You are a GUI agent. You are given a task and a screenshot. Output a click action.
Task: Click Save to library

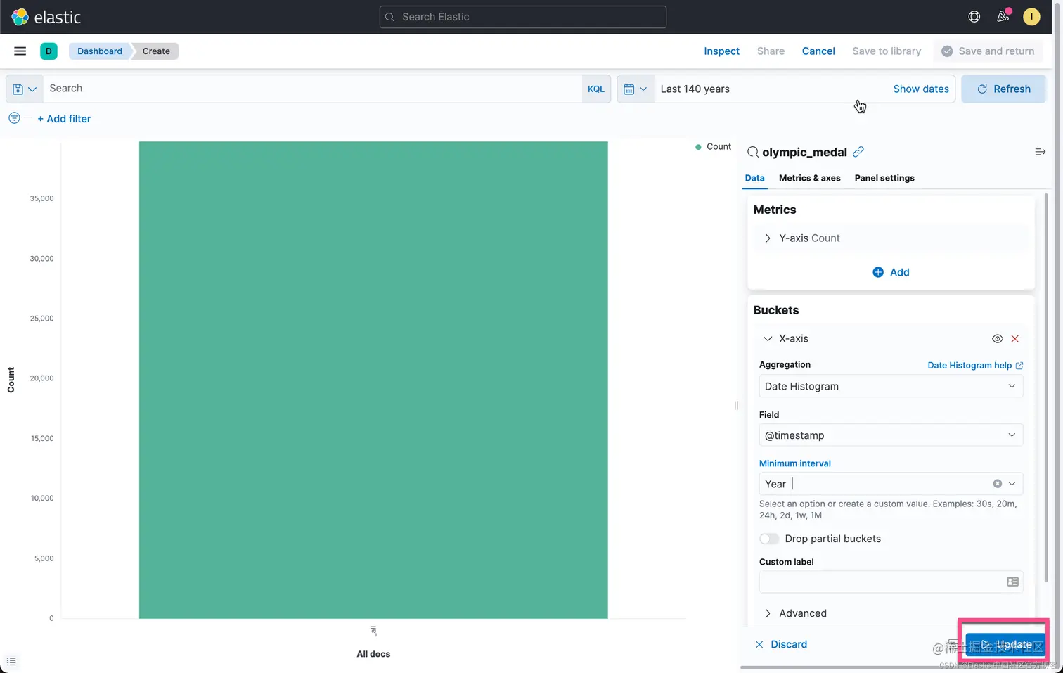point(887,51)
